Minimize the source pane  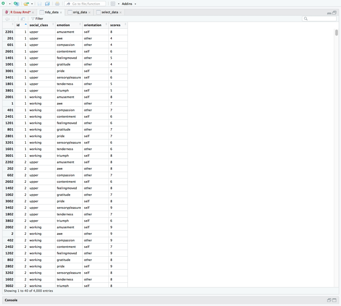click(329, 13)
